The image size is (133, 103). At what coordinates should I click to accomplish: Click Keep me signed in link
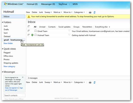point(12,88)
